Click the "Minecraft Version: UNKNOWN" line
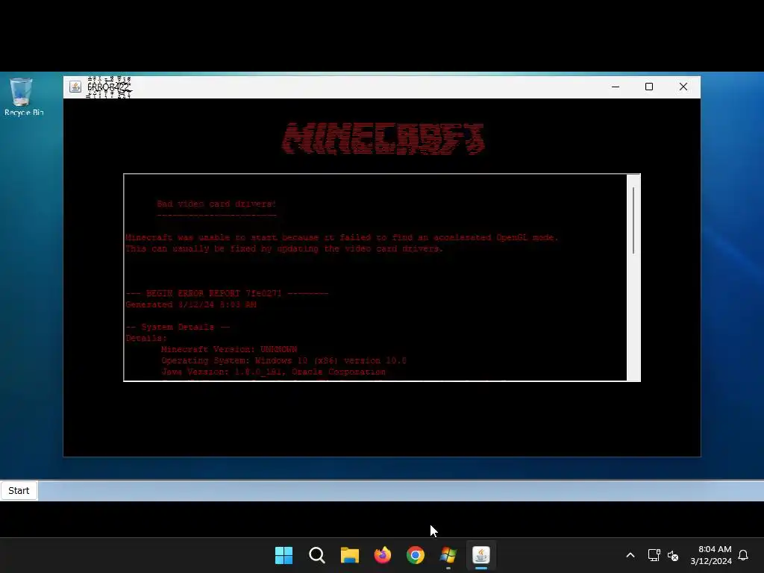Image resolution: width=764 pixels, height=573 pixels. tap(229, 349)
